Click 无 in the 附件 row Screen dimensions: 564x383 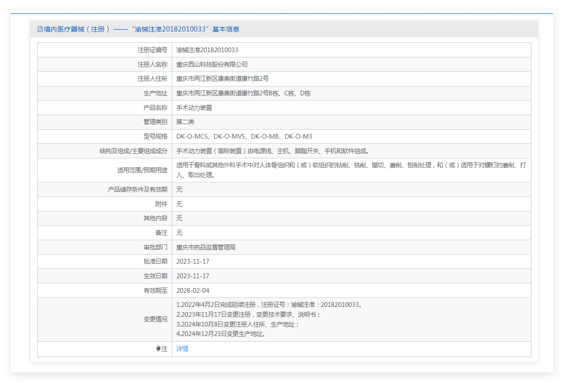coord(179,204)
